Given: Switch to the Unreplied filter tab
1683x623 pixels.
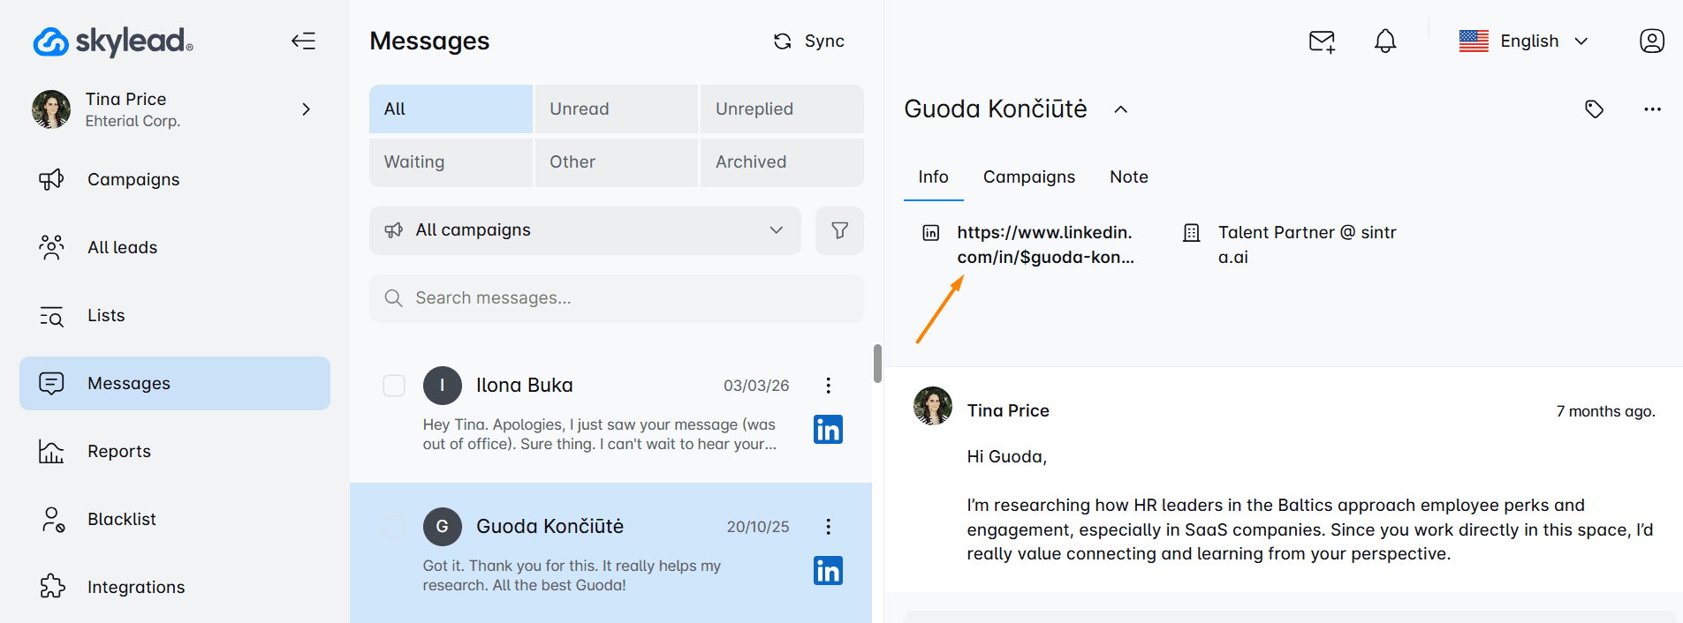Looking at the screenshot, I should coord(782,109).
